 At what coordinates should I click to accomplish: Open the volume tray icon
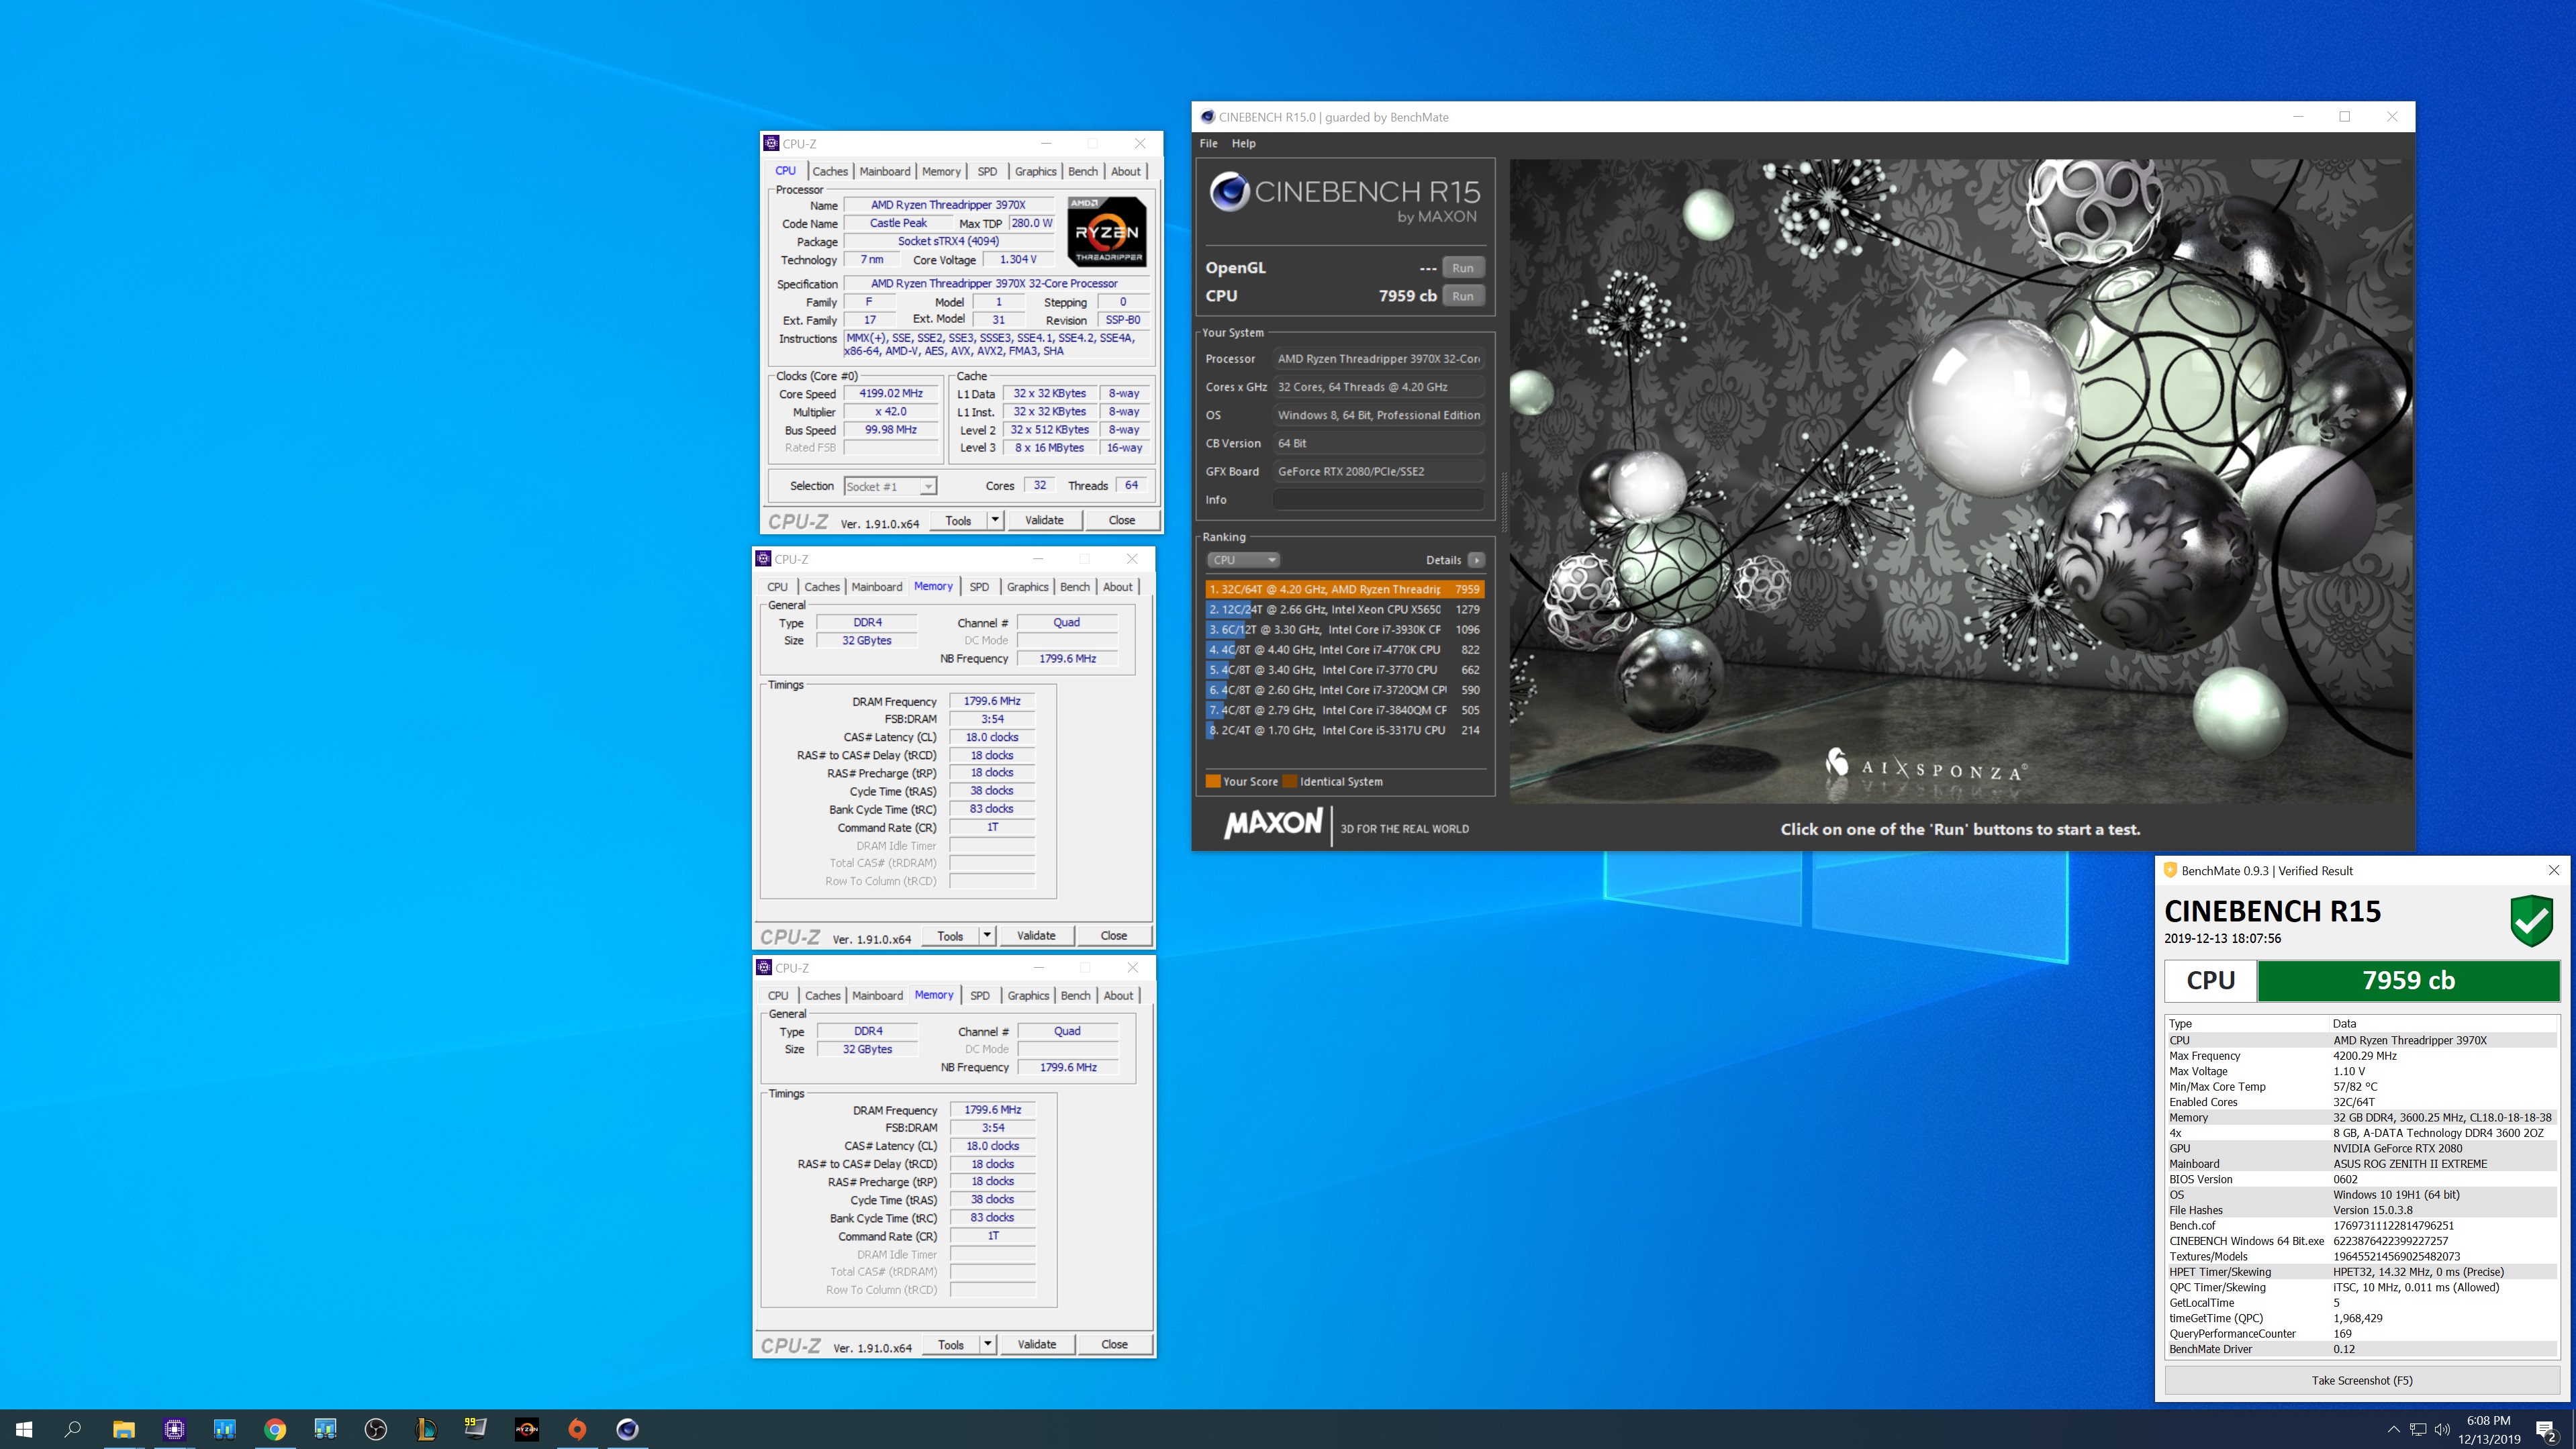pos(2442,1430)
